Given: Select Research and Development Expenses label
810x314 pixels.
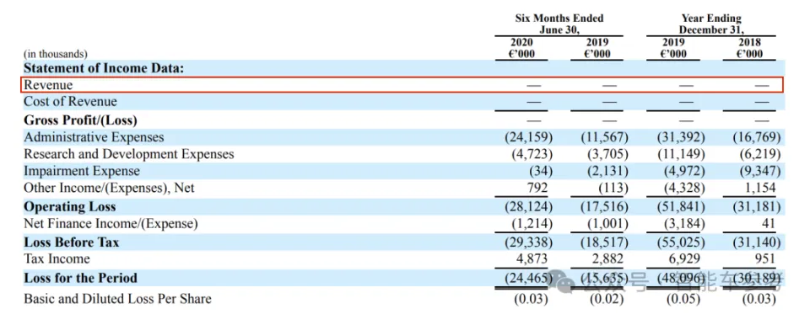Looking at the screenshot, I should coord(128,154).
